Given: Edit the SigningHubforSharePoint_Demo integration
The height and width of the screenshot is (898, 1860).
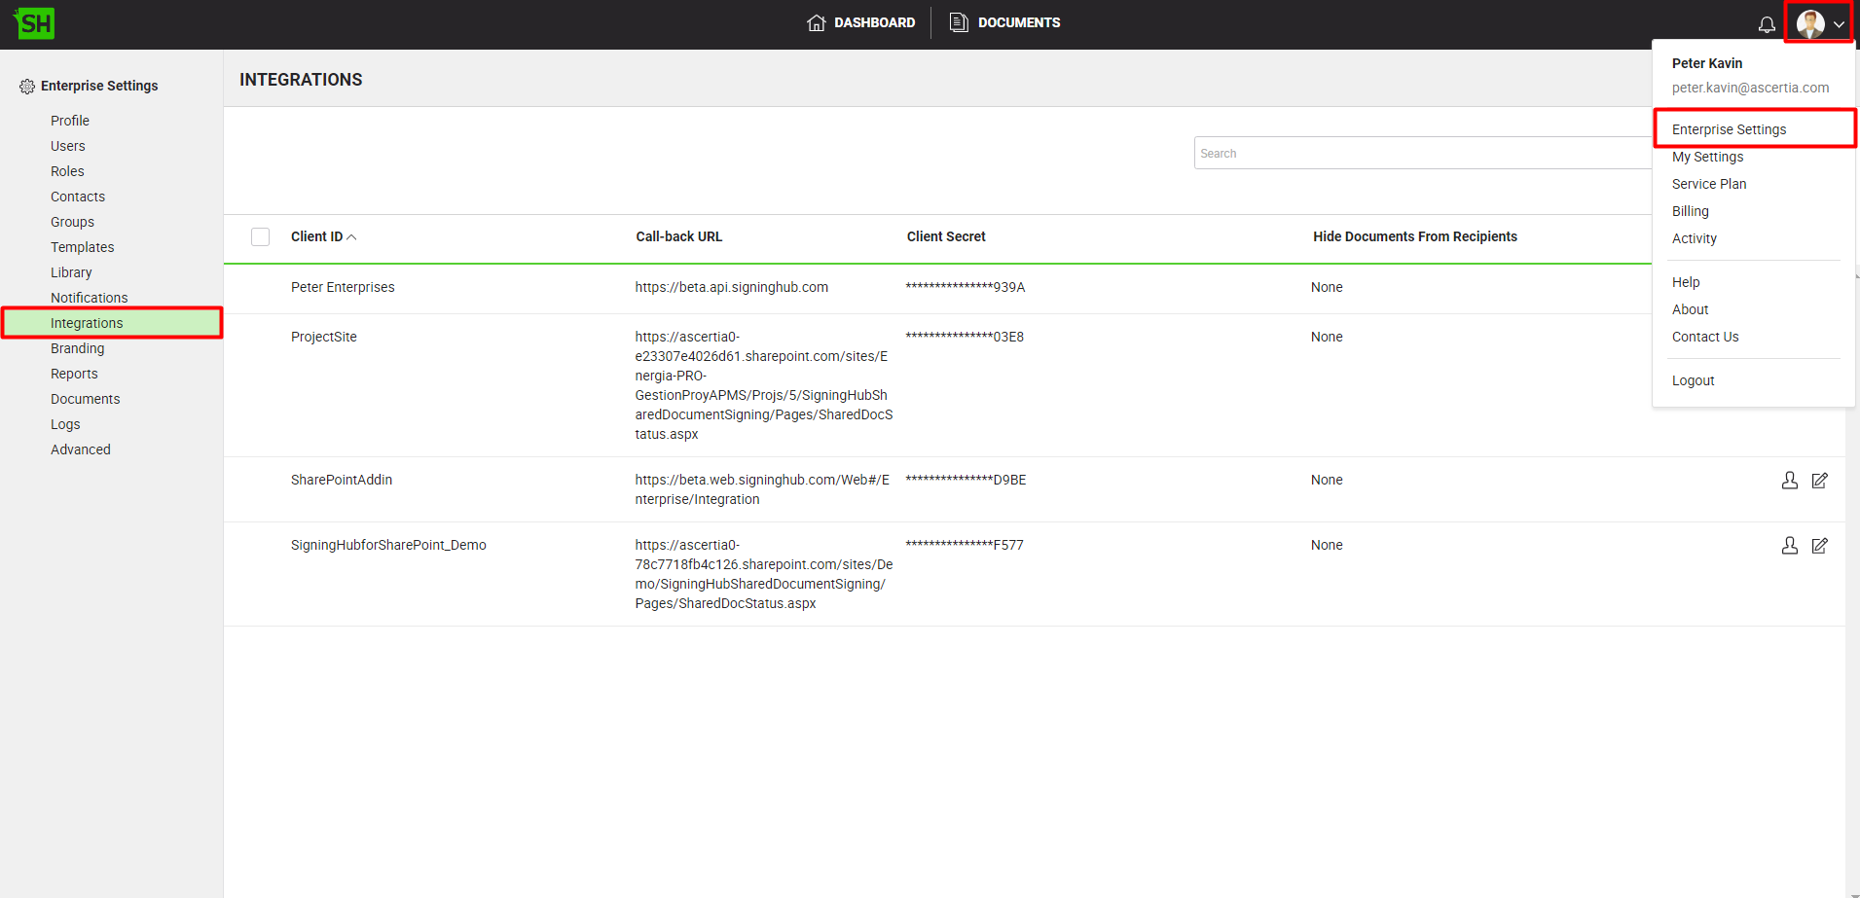Looking at the screenshot, I should coord(1819,546).
